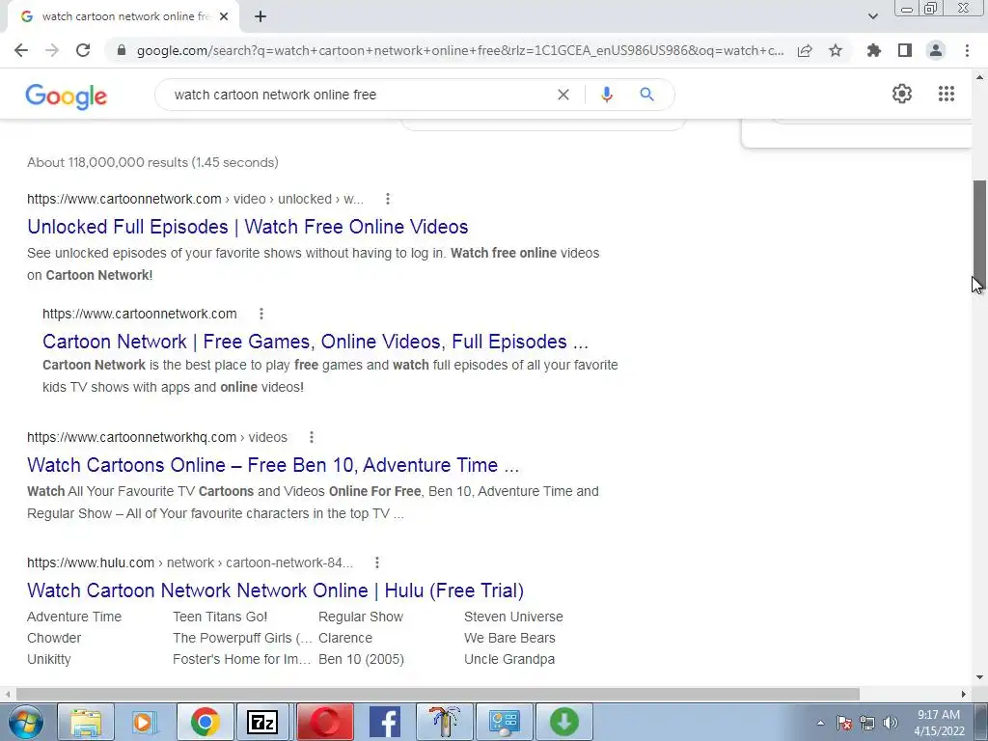
Task: Expand the tab search chevron
Action: click(x=872, y=16)
